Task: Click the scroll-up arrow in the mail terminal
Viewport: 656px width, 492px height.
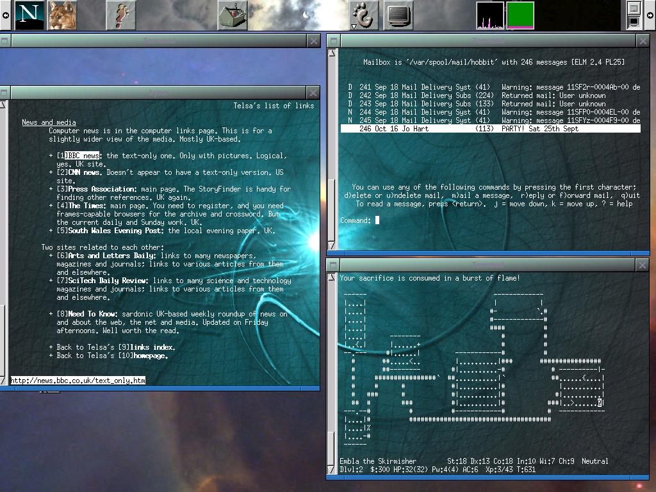Action: coord(332,53)
